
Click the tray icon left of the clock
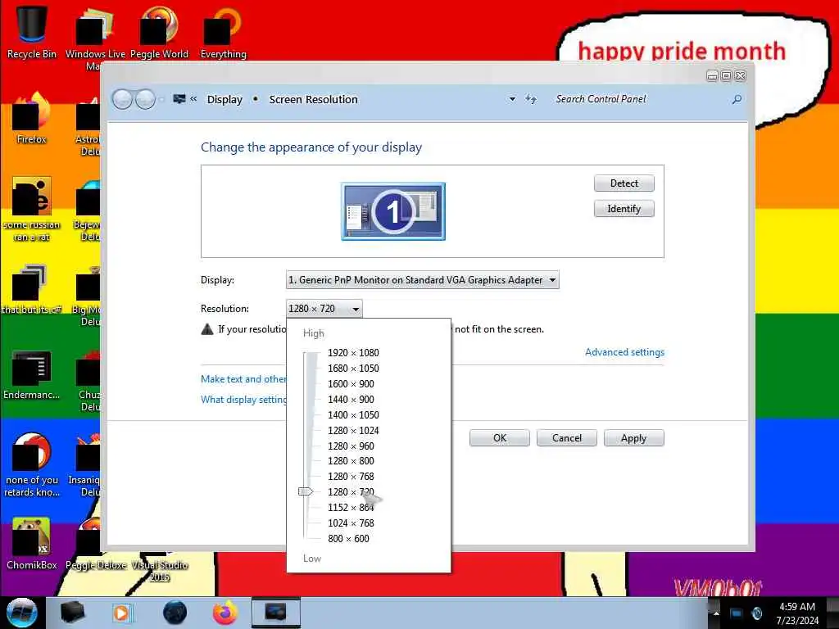point(756,613)
